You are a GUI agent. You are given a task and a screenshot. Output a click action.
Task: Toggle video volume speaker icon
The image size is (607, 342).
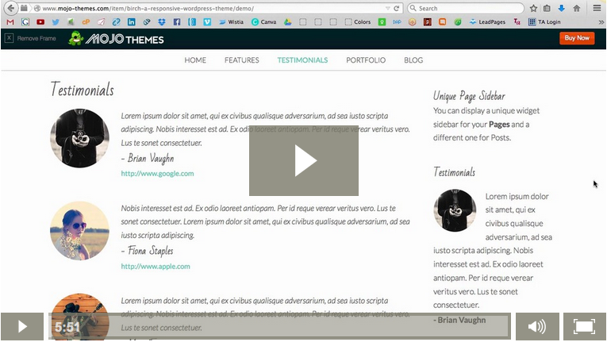pyautogui.click(x=537, y=326)
